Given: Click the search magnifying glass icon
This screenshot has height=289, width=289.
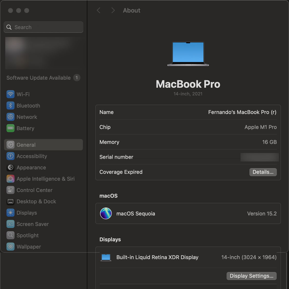Looking at the screenshot, I should coord(9,27).
